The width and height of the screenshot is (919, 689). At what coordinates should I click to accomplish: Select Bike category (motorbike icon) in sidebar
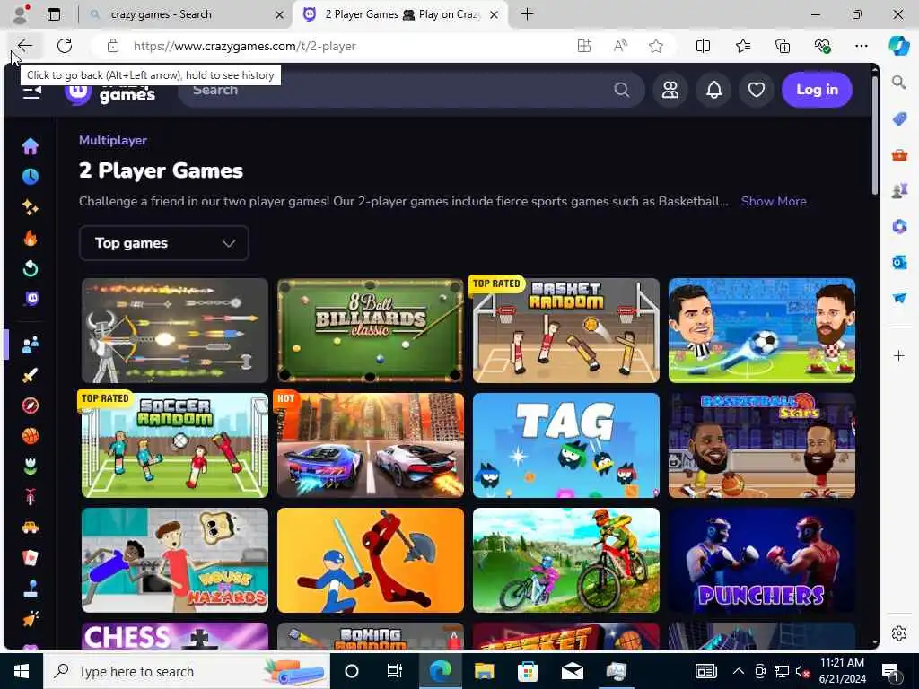(x=31, y=497)
